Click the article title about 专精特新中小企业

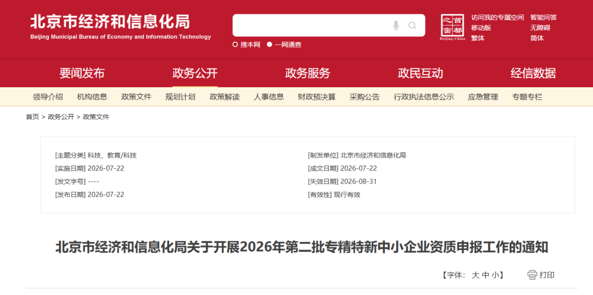pyautogui.click(x=302, y=248)
